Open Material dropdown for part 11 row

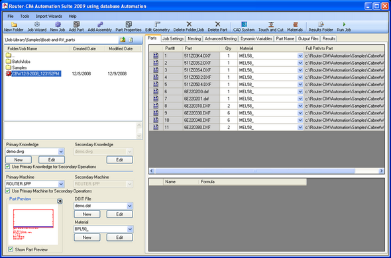click(300, 127)
